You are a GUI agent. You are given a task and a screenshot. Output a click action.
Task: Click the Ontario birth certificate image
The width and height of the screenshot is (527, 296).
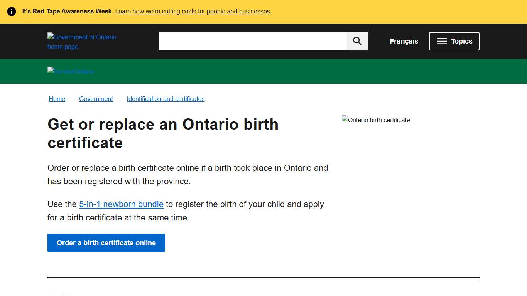(x=375, y=120)
